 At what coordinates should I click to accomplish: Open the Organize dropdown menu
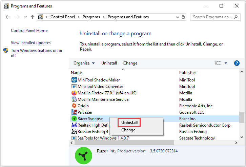[x=84, y=63]
